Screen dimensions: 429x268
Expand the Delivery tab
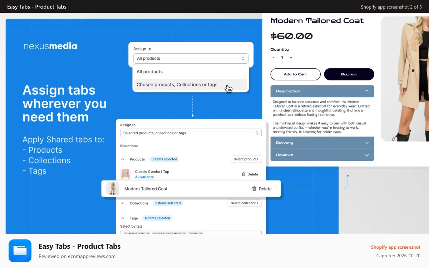point(322,143)
